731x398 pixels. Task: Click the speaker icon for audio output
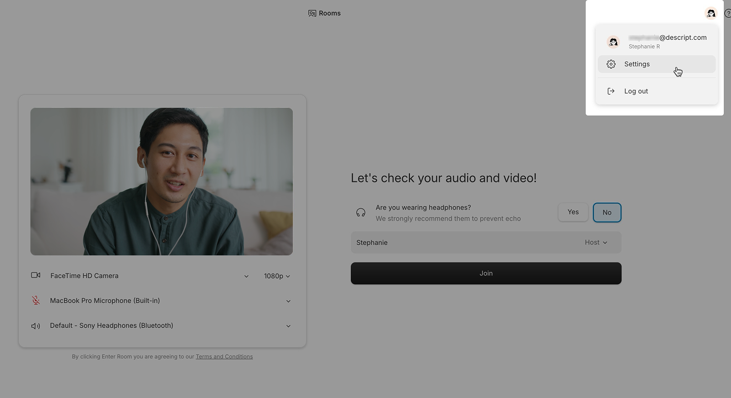tap(36, 326)
